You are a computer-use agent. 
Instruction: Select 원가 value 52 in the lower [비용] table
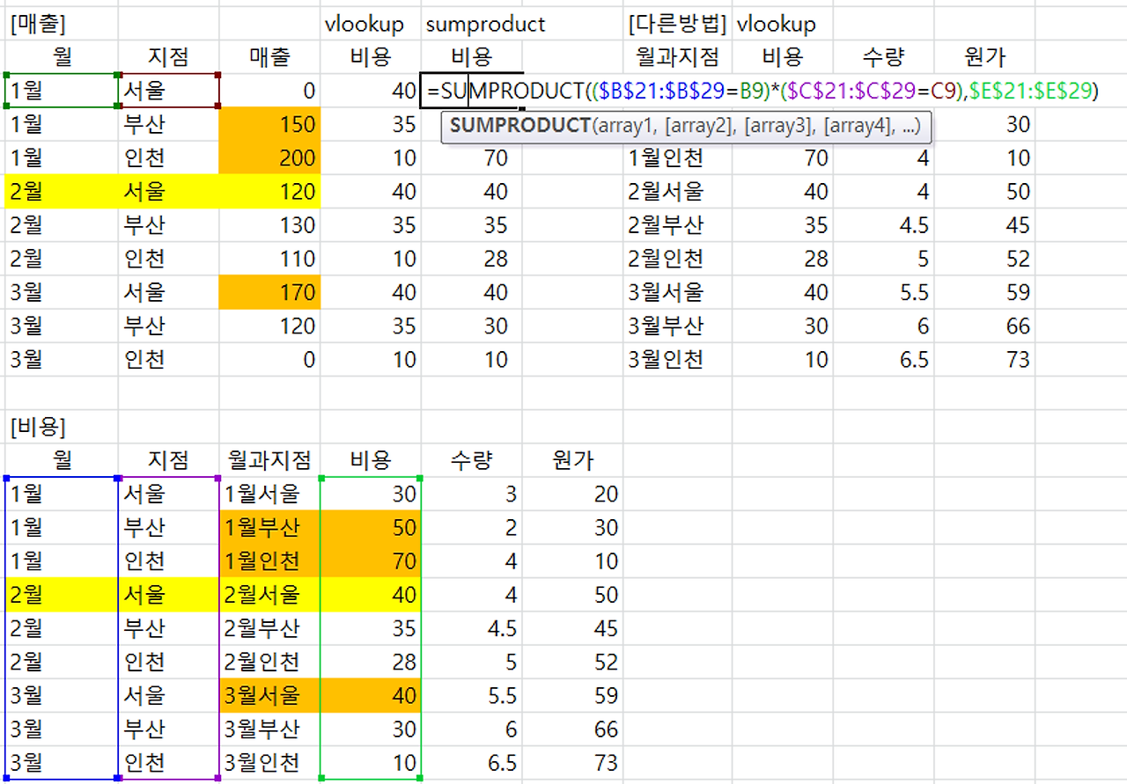point(572,662)
